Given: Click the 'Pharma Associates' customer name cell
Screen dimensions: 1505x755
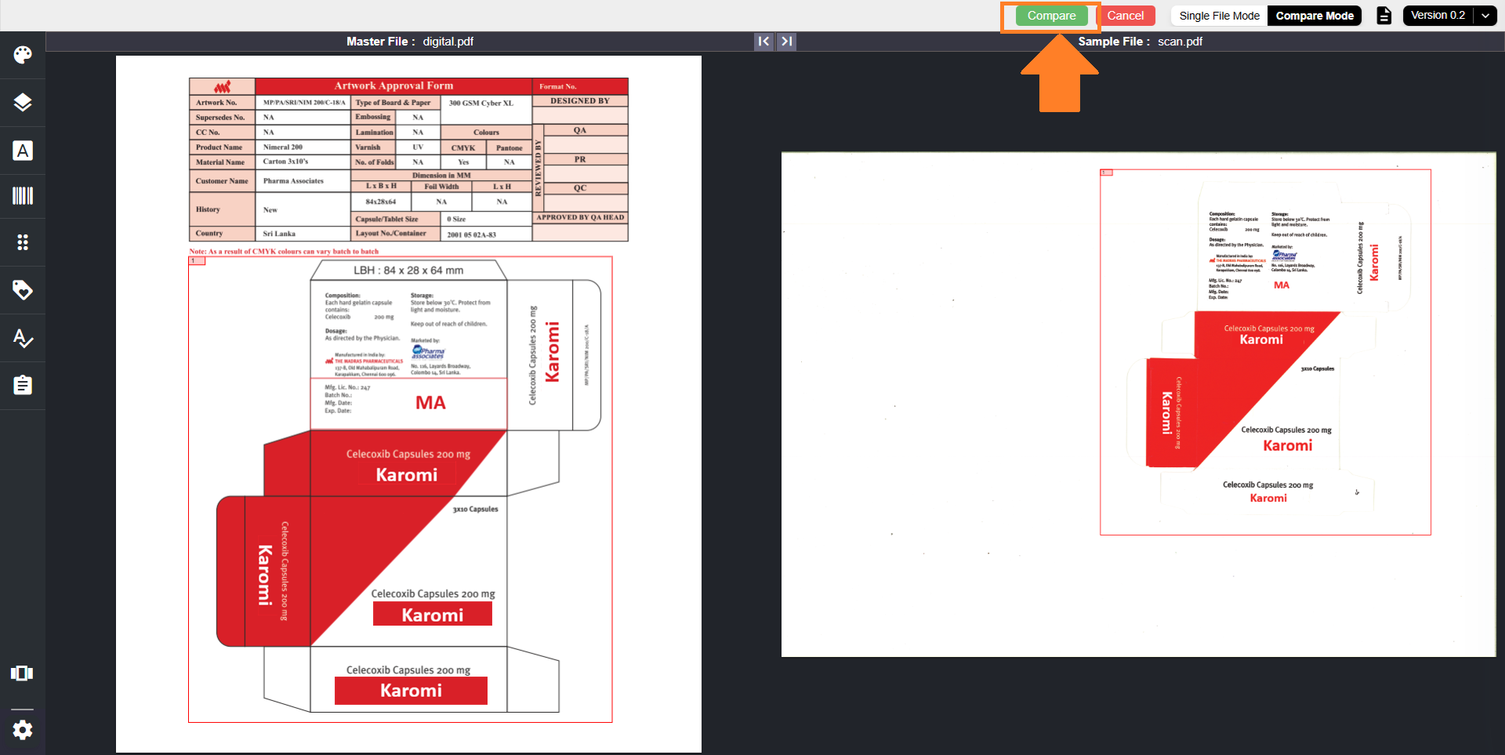Looking at the screenshot, I should coord(303,181).
